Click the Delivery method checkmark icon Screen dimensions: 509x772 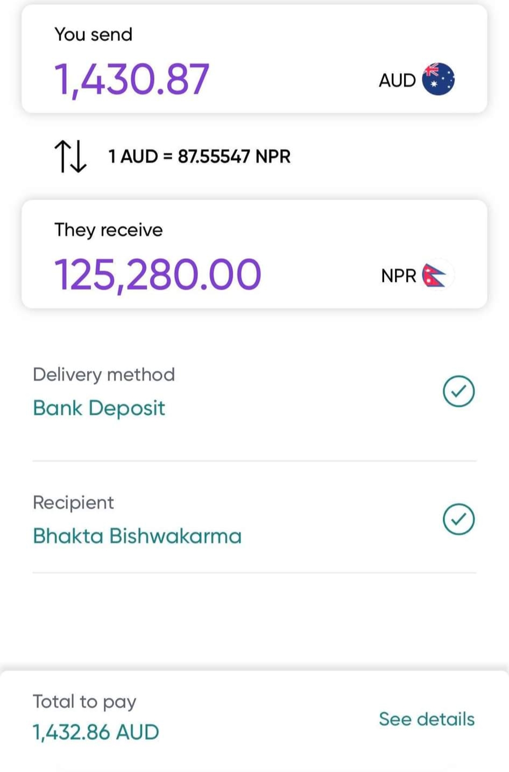tap(458, 391)
